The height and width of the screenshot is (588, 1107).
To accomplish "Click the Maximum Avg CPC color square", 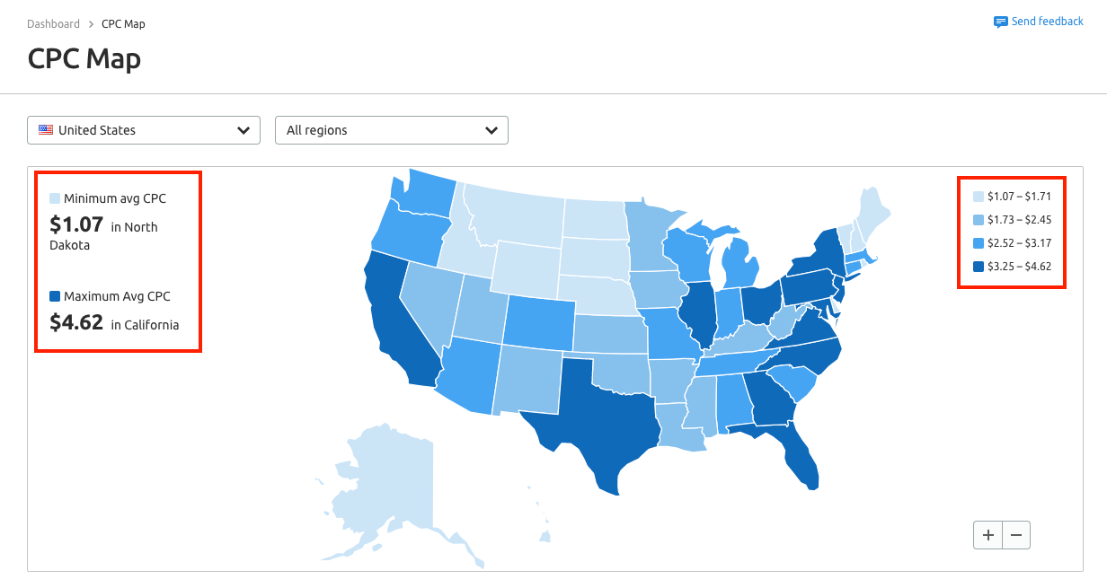I will 55,296.
